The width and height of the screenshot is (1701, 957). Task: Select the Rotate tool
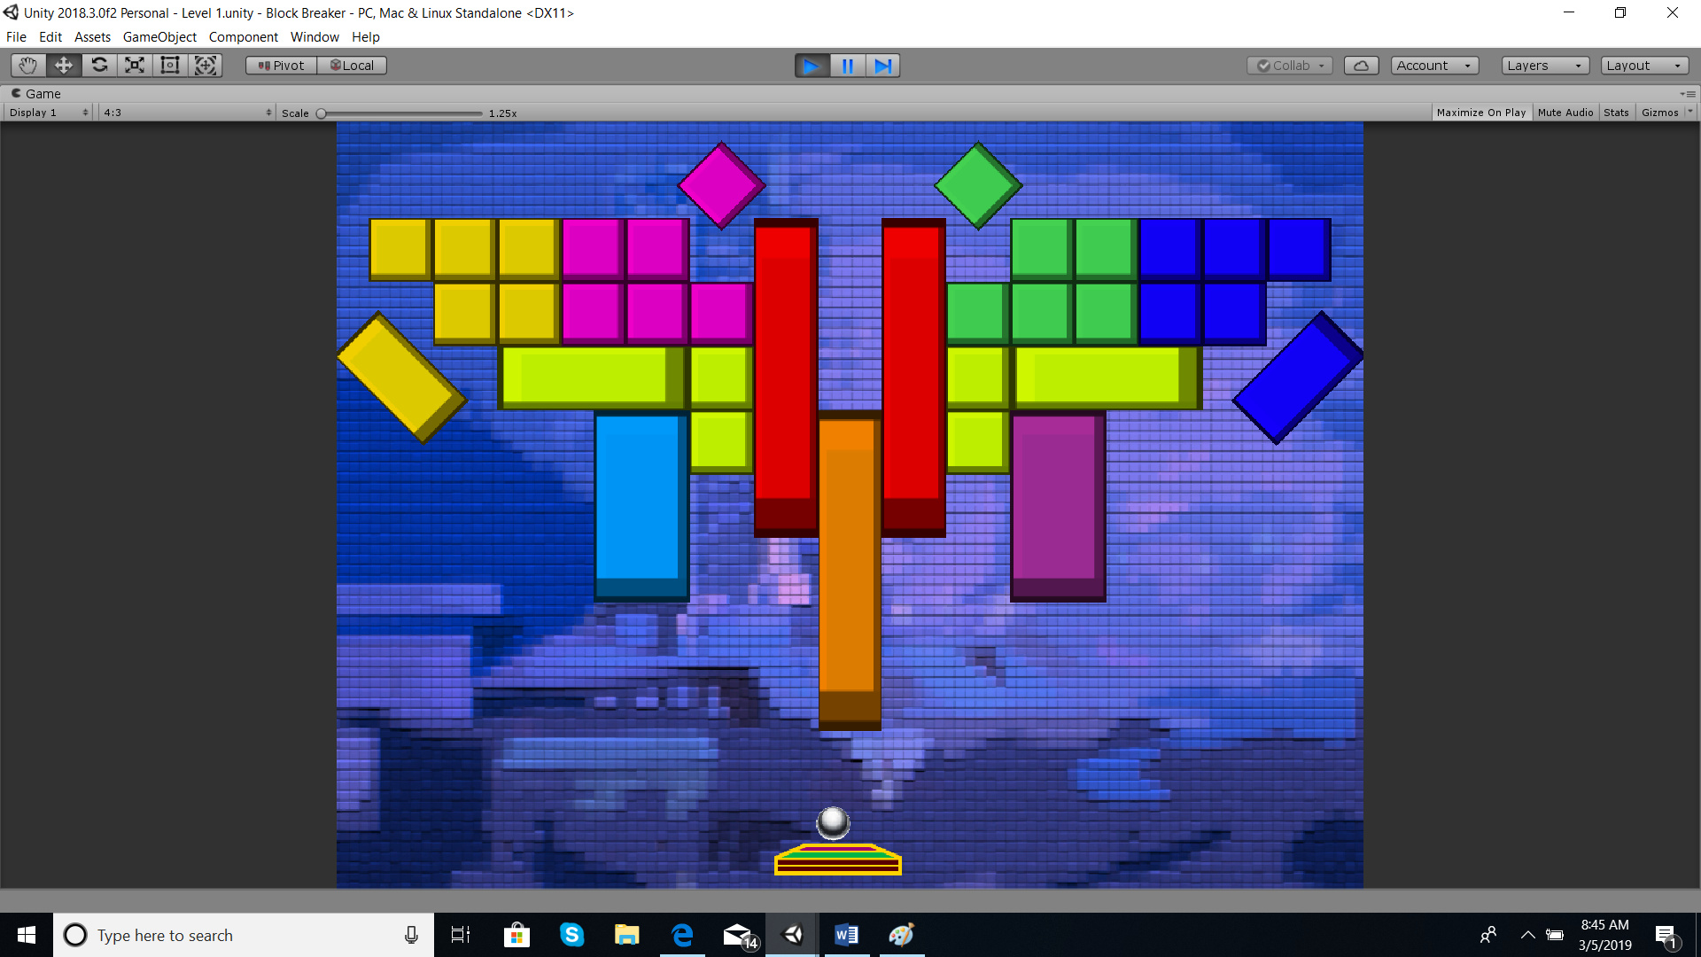[x=99, y=65]
